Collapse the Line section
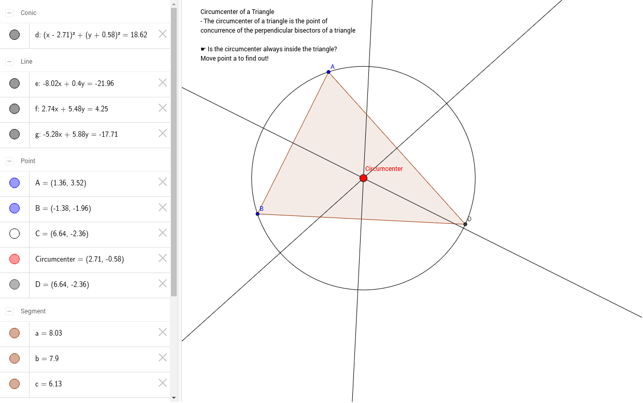Viewport: 643px width, 403px height. coord(8,61)
